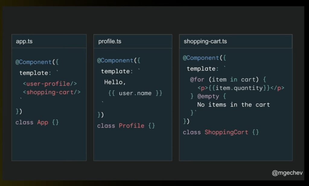Click the } @empty { line
The width and height of the screenshot is (309, 186).
click(x=208, y=96)
